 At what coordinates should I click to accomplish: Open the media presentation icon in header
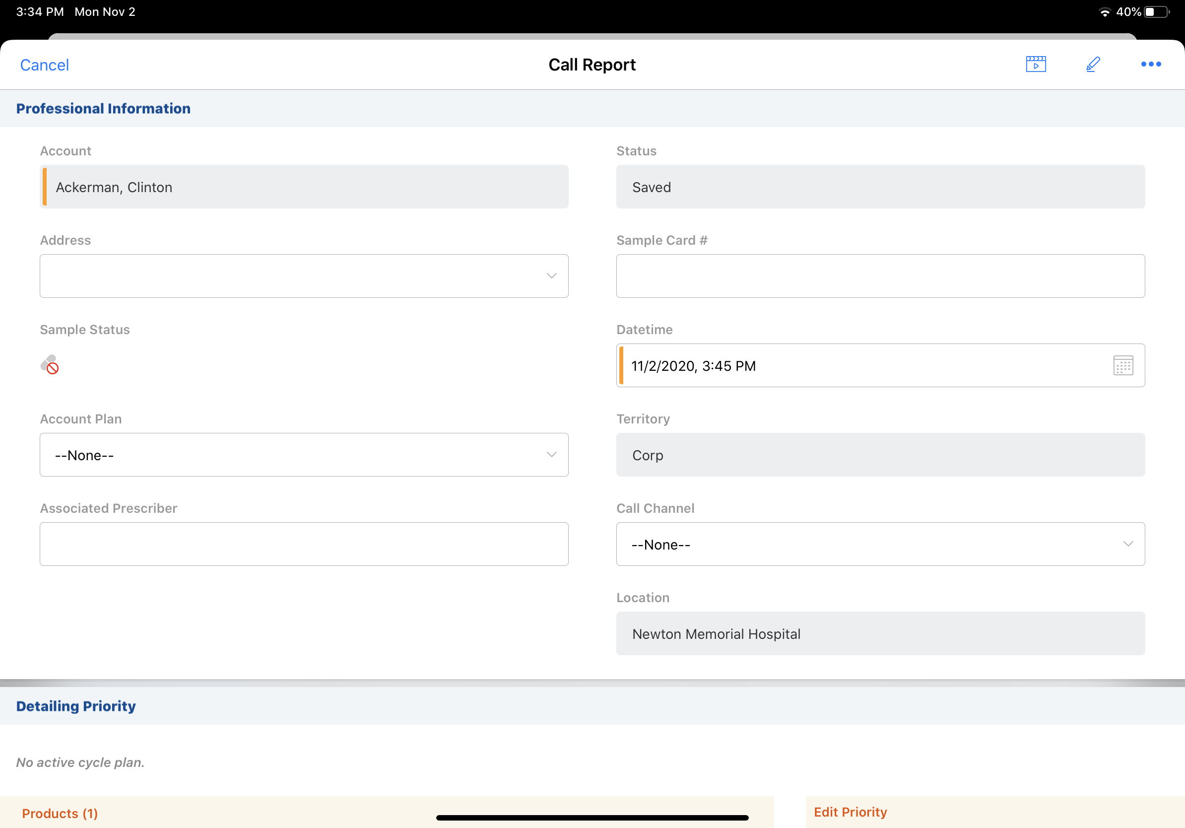click(x=1035, y=65)
